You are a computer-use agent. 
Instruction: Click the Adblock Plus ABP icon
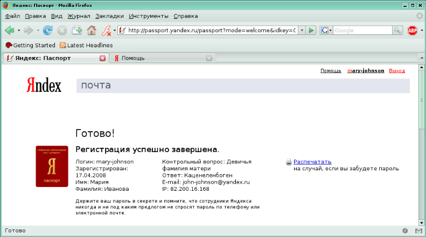(x=413, y=31)
